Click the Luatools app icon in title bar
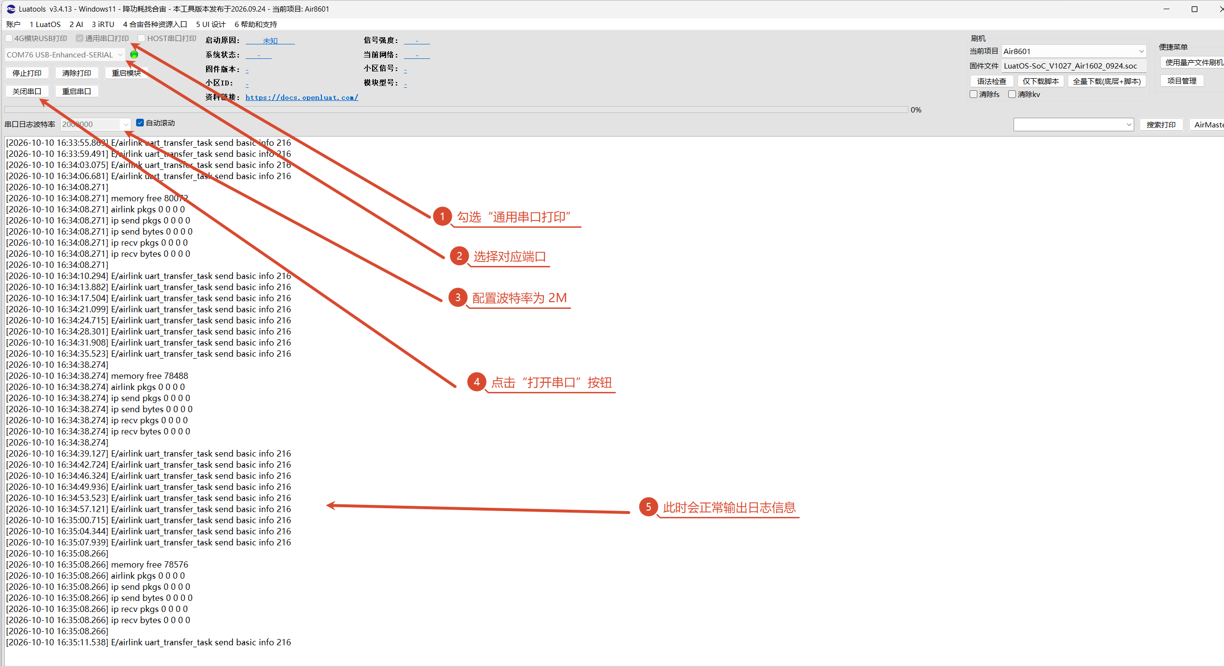The width and height of the screenshot is (1224, 667). 11,9
